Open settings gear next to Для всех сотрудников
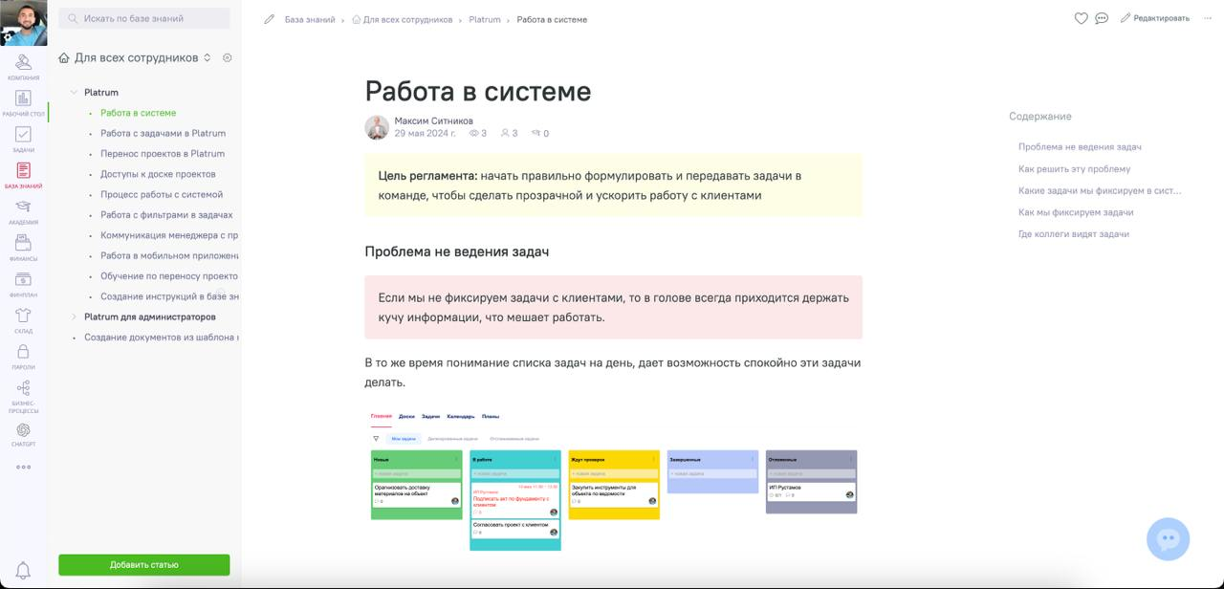The width and height of the screenshot is (1224, 589). click(228, 57)
